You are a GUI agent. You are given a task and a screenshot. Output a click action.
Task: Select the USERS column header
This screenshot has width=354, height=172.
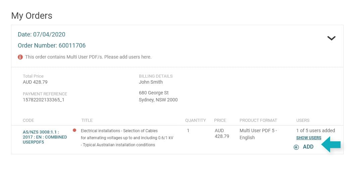[303, 120]
